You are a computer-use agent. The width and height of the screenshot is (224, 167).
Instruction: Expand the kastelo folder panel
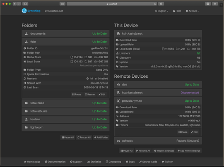(65, 119)
